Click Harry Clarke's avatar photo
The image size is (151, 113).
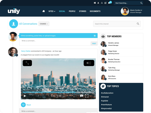click(x=13, y=52)
